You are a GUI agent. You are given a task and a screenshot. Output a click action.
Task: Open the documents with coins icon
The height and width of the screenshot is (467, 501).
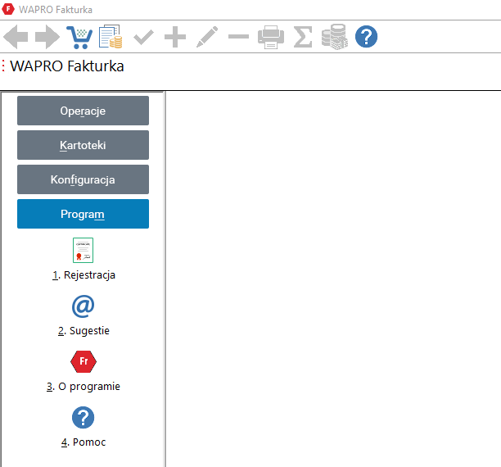click(x=111, y=37)
